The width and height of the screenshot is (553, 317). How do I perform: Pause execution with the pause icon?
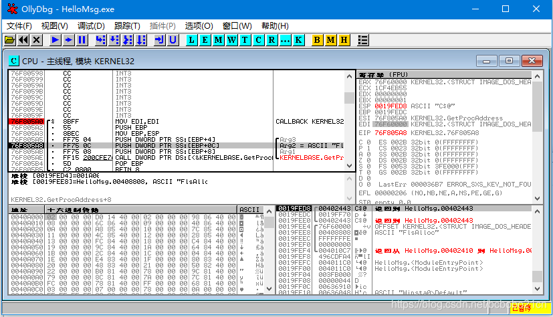82,40
